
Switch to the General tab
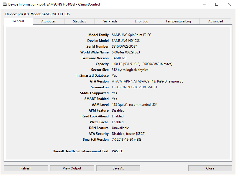click(18, 21)
